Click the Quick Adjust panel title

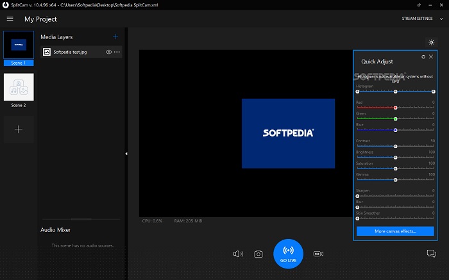pyautogui.click(x=377, y=62)
